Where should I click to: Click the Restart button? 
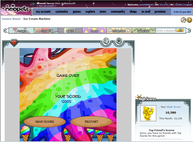(91, 122)
